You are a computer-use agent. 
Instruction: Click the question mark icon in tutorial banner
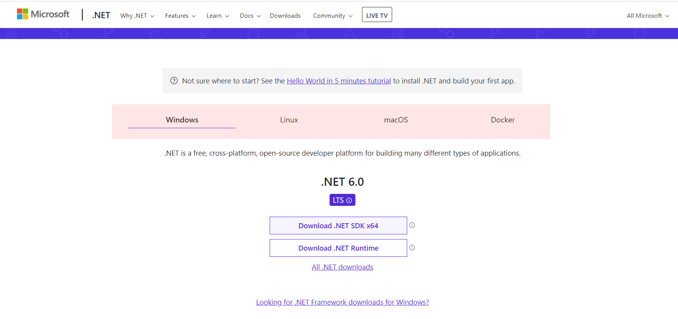click(174, 81)
